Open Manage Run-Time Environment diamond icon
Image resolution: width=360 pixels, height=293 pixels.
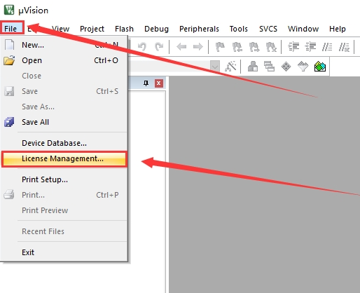coord(286,67)
